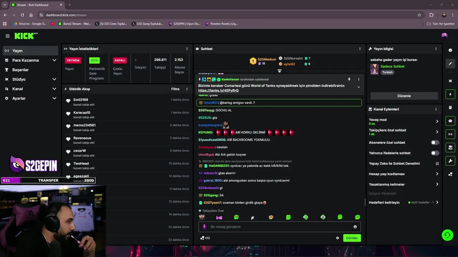Image resolution: width=458 pixels, height=257 pixels.
Task: Open the Yapay Zeka ile Sohbet Denetimi external link
Action: pyautogui.click(x=437, y=163)
